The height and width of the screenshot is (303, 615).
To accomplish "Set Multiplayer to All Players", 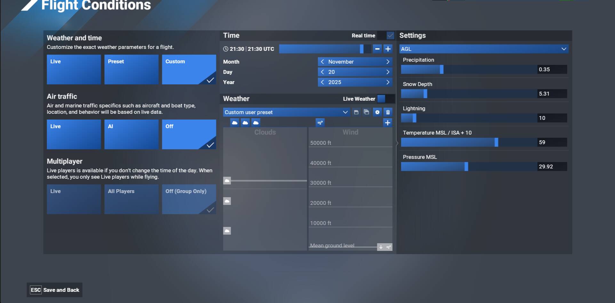I will pyautogui.click(x=132, y=199).
